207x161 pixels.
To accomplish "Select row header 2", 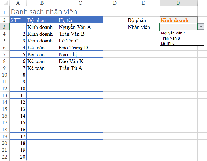I will (x=4, y=20).
